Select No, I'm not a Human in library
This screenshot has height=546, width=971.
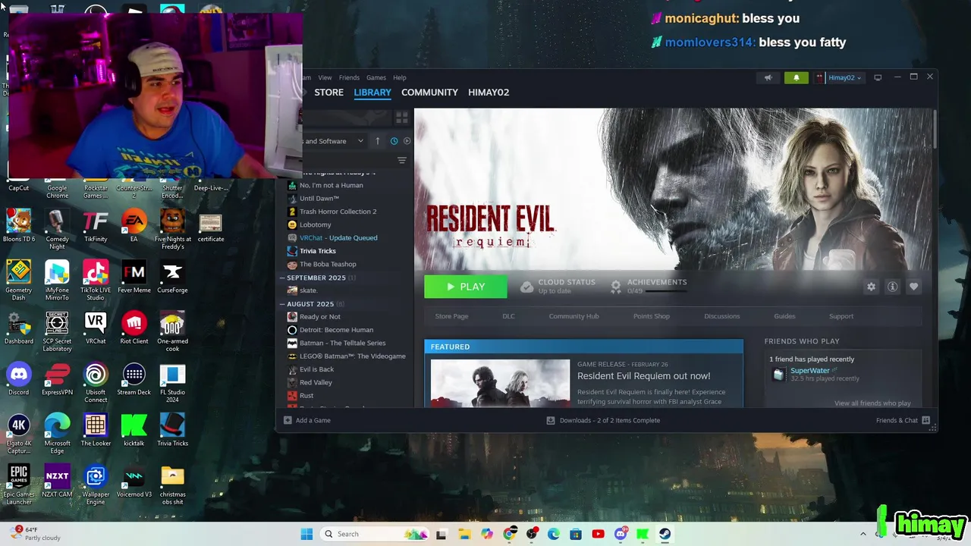(x=331, y=185)
